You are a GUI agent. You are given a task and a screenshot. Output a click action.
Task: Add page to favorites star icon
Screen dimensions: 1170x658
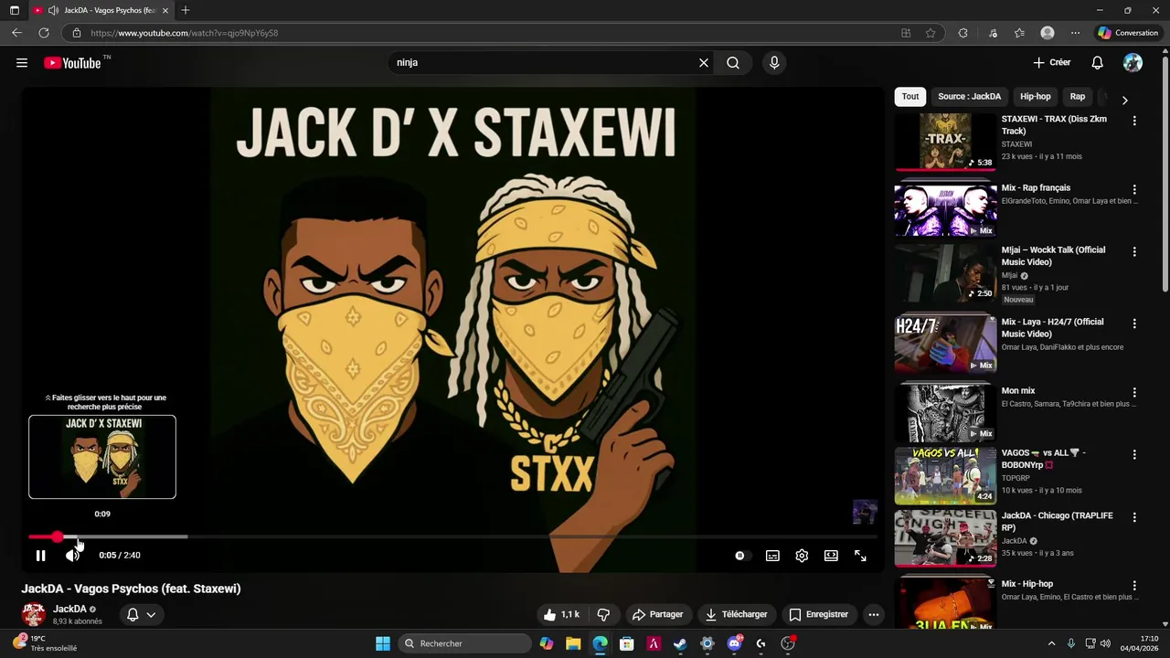pyautogui.click(x=931, y=33)
